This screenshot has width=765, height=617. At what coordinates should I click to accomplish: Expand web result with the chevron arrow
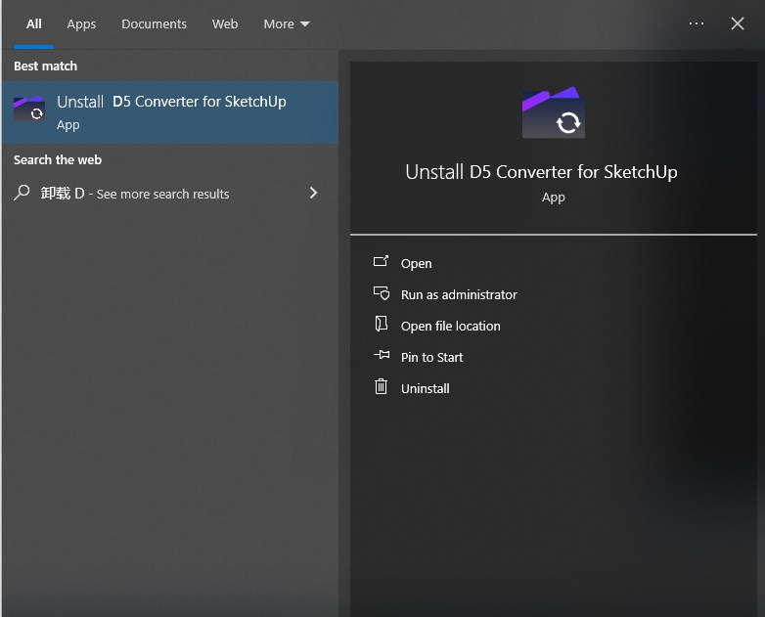point(313,194)
